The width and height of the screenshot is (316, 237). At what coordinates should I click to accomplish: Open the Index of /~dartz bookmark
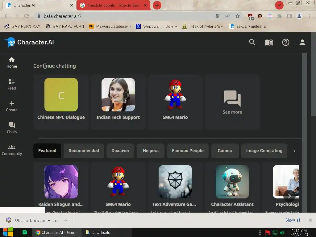click(x=203, y=27)
